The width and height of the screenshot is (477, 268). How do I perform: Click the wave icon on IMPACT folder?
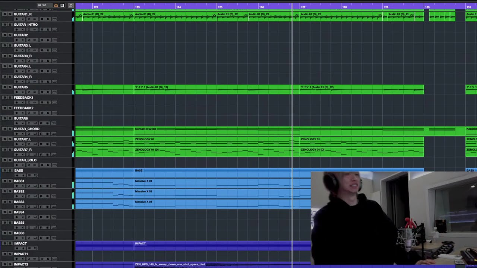(x=36, y=248)
